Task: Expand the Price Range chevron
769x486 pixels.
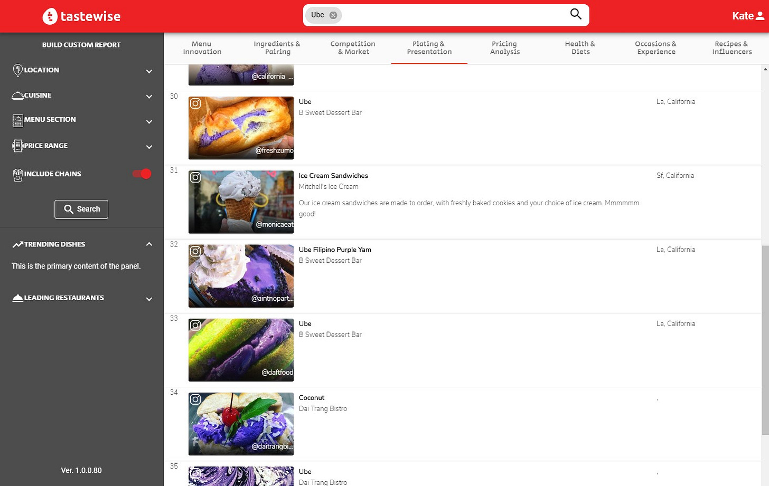Action: click(149, 147)
